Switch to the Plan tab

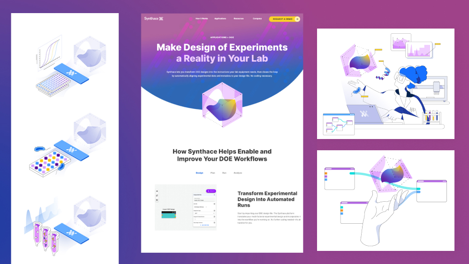(212, 173)
